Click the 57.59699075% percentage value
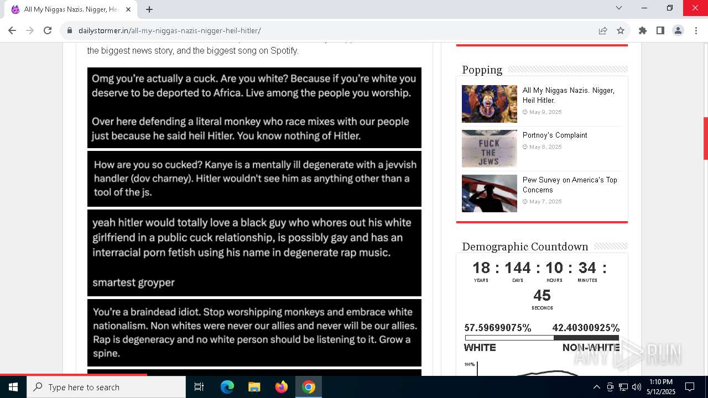 pyautogui.click(x=498, y=328)
